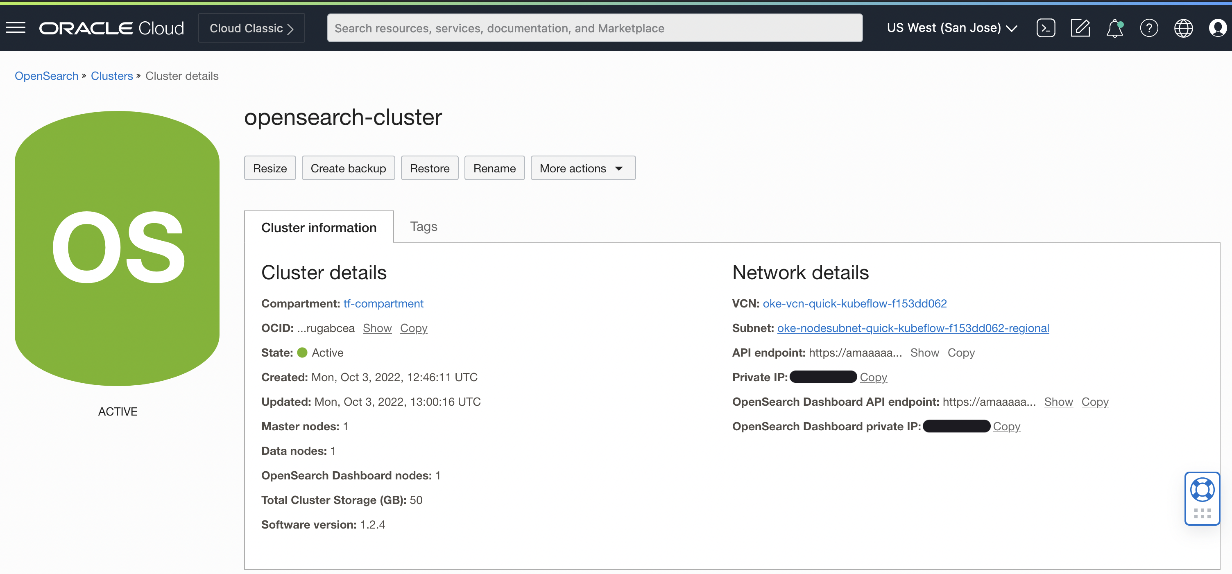Click the floating support life-ring widget
The height and width of the screenshot is (574, 1232).
1203,489
